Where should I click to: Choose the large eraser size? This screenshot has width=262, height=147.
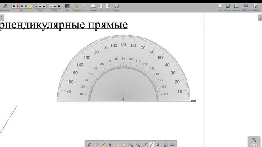pyautogui.click(x=59, y=7)
